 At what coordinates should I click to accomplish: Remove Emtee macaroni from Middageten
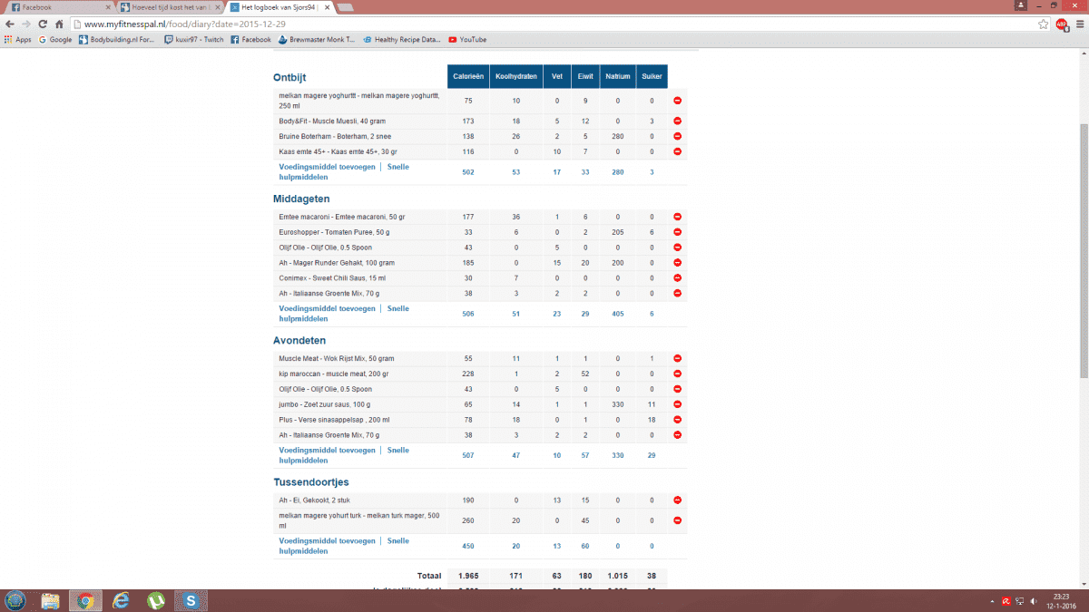[x=677, y=218]
